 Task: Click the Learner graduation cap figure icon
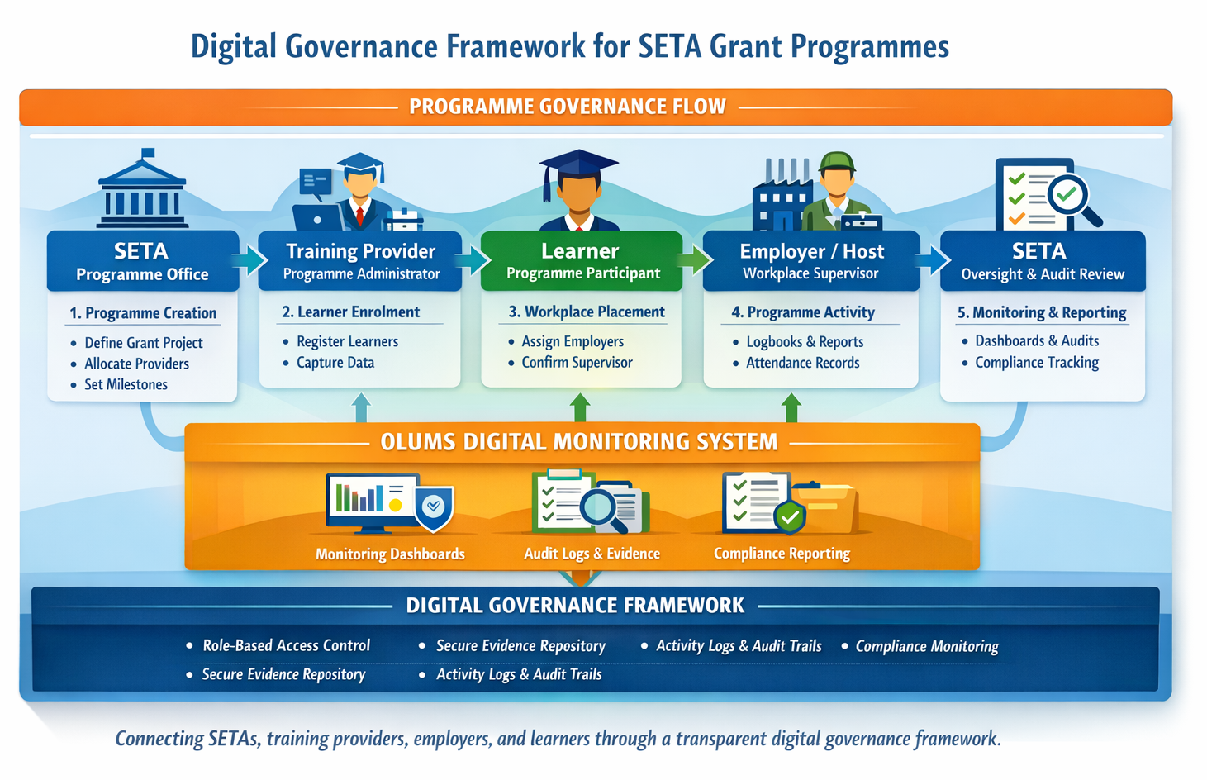(x=578, y=190)
